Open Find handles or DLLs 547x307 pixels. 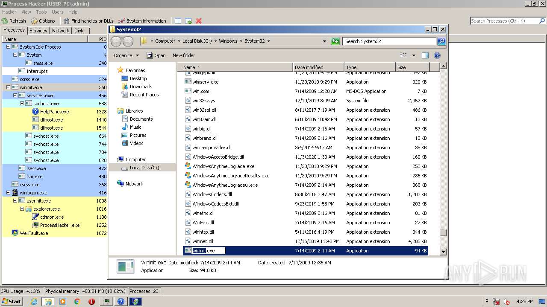[88, 20]
